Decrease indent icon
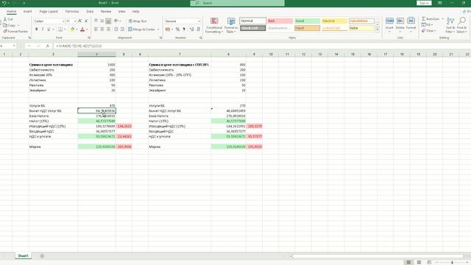 (x=116, y=29)
